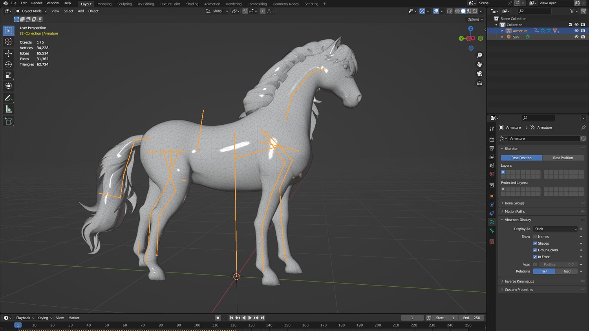589x331 pixels.
Task: Collapse the Skeleton panel
Action: click(x=511, y=149)
